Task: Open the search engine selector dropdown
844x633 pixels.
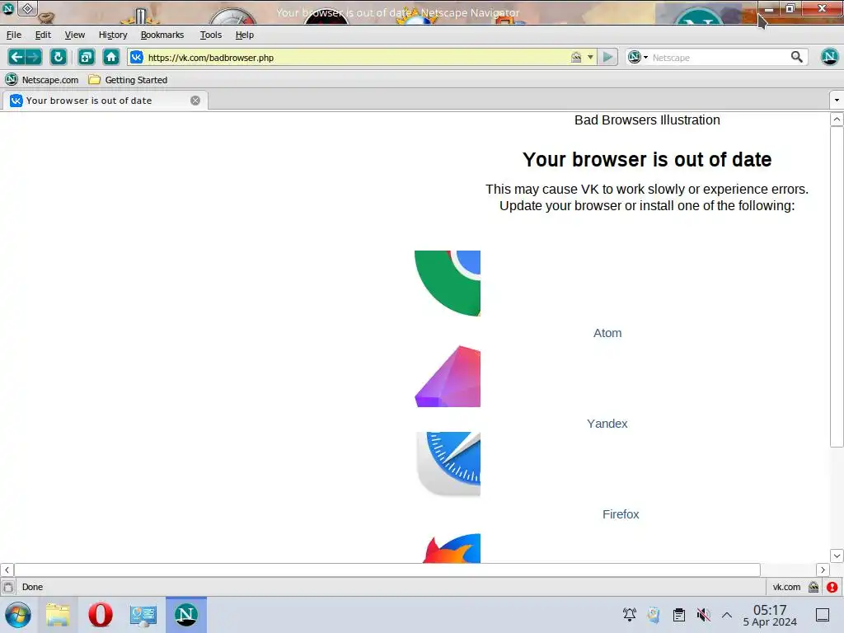Action: tap(638, 57)
